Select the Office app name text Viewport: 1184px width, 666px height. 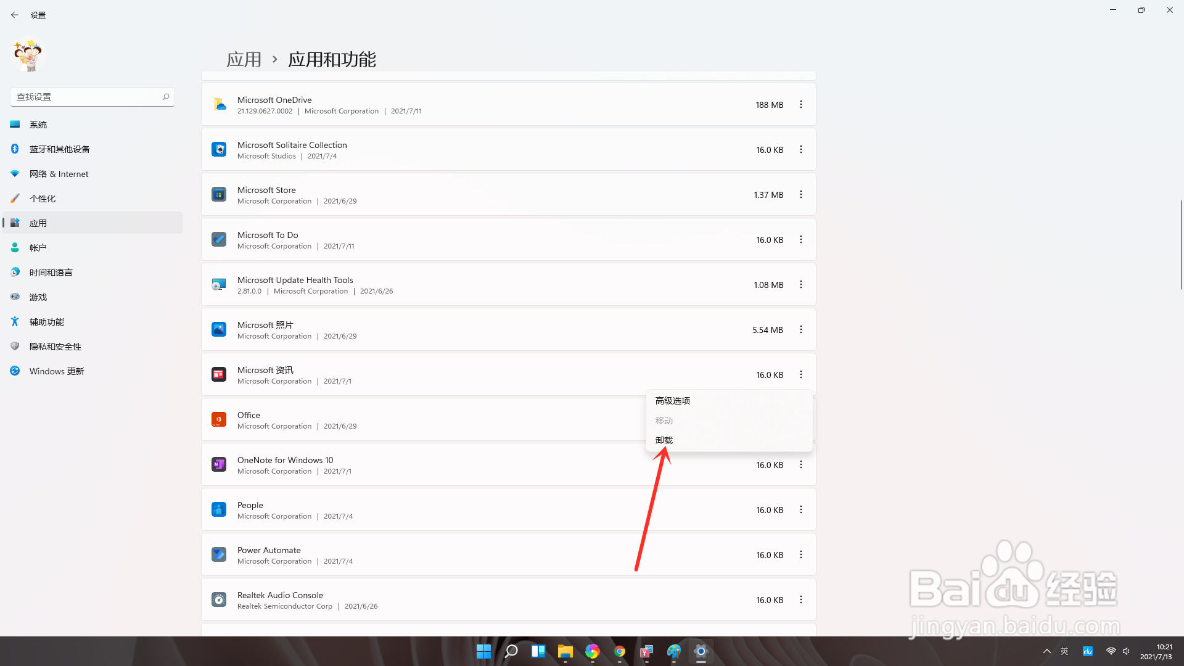249,415
